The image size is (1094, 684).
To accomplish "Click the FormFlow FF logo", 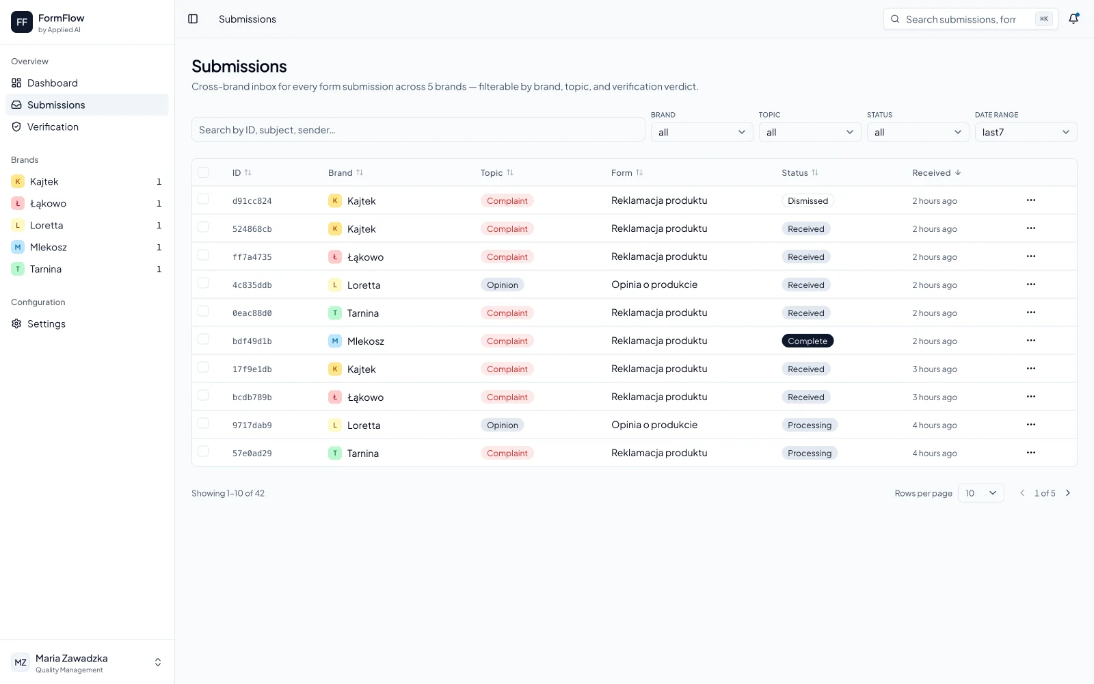I will 22,22.
